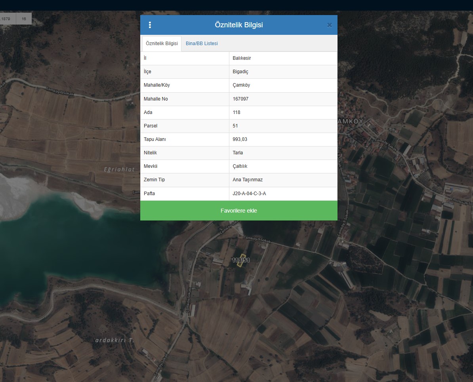
Task: Click the Nitelik value Tarla
Action: tap(238, 153)
